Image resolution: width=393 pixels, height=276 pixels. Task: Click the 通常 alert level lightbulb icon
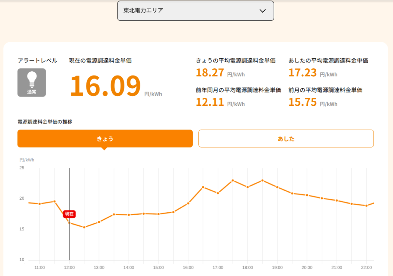31,82
